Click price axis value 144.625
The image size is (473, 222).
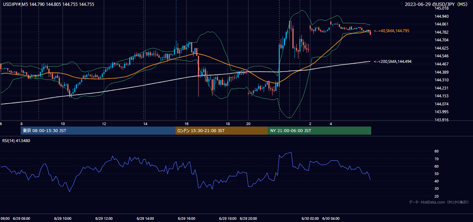(442, 48)
